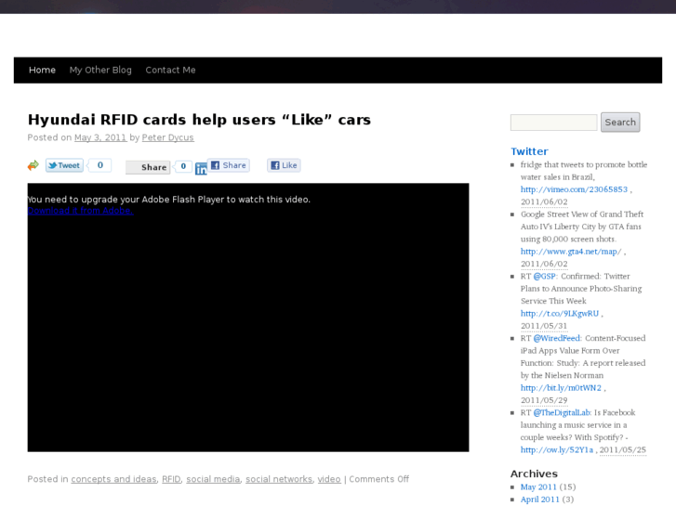Open My Other Blog menu item

coord(100,71)
